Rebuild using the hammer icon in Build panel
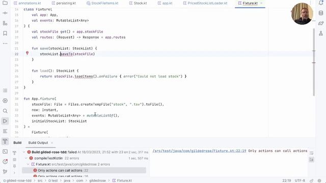 [14, 153]
